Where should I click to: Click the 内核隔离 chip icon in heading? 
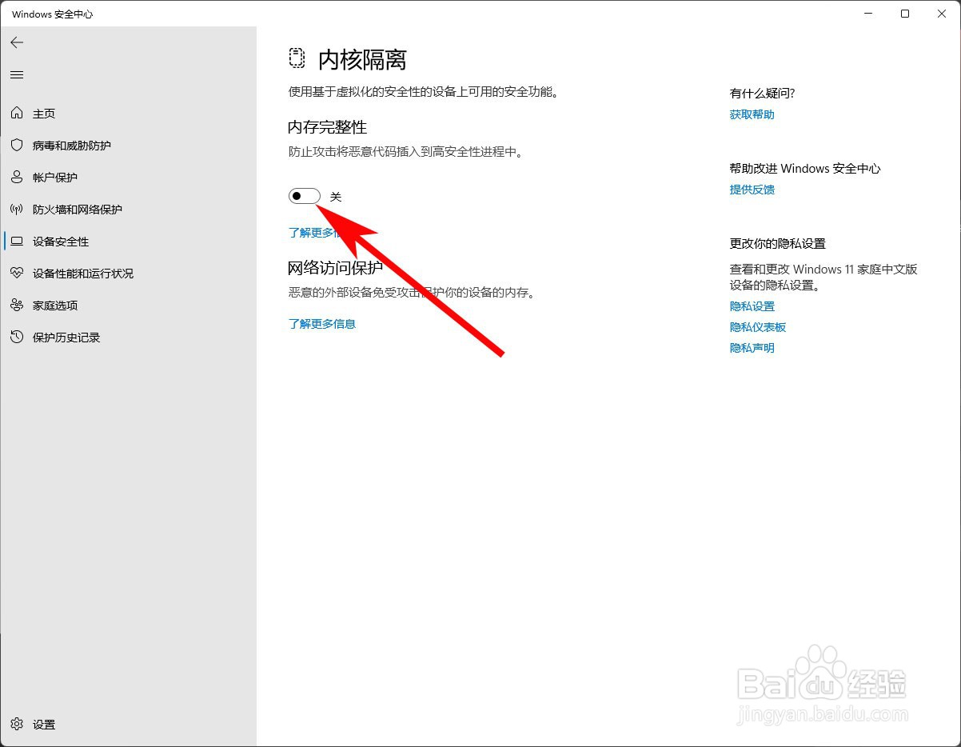click(297, 59)
